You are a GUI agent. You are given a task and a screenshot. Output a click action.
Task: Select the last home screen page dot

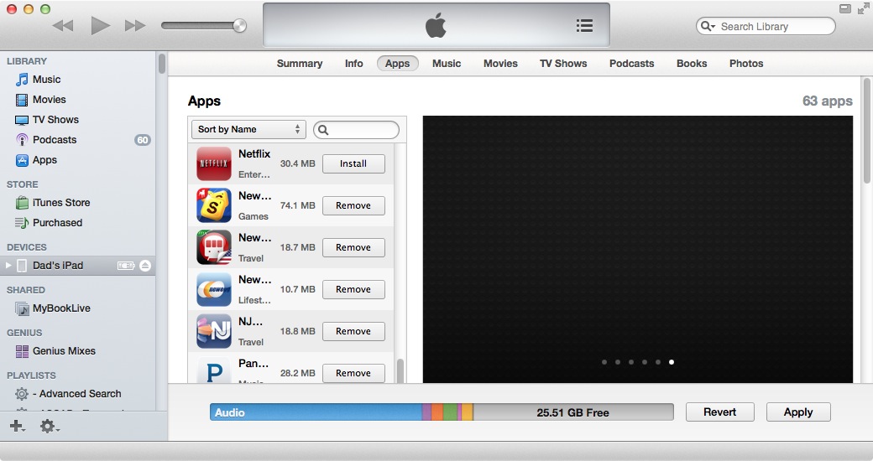click(x=672, y=362)
